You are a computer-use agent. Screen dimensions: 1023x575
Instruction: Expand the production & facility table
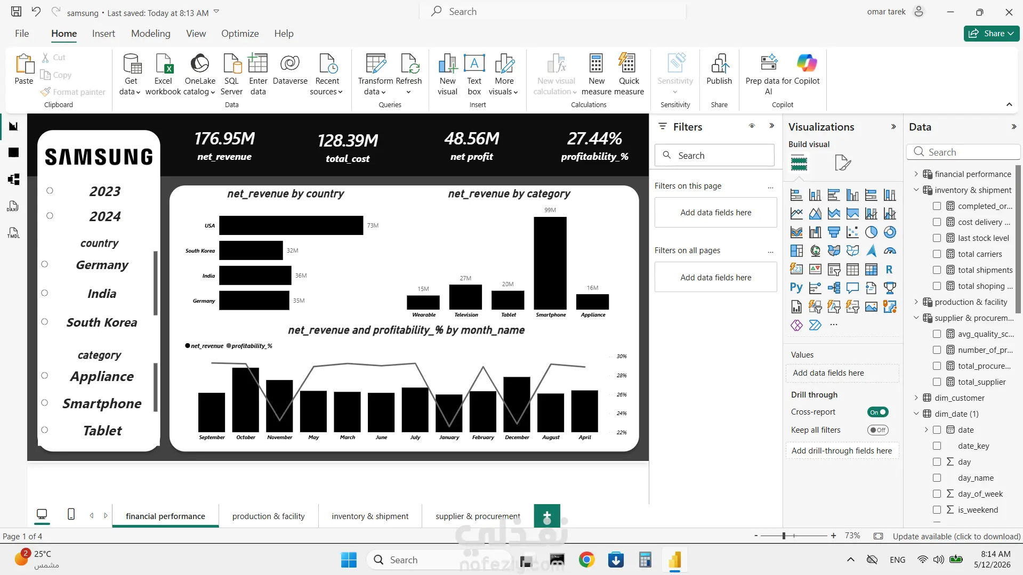(916, 302)
